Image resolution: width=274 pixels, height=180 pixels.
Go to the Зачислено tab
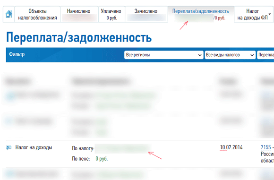[x=146, y=14]
